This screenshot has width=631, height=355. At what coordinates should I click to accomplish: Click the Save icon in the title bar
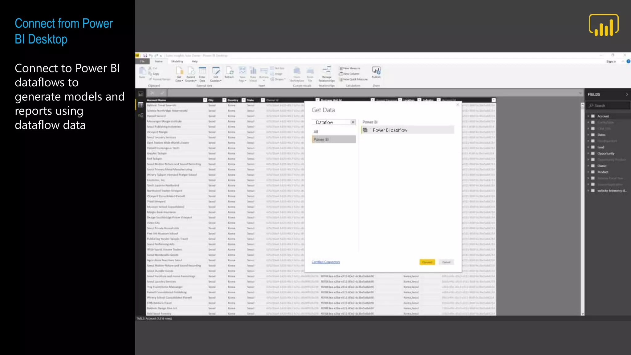(x=145, y=55)
